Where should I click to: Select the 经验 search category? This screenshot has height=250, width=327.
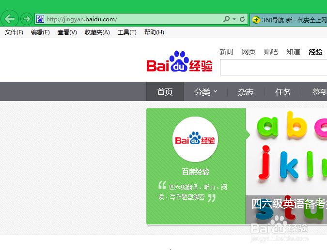315,52
